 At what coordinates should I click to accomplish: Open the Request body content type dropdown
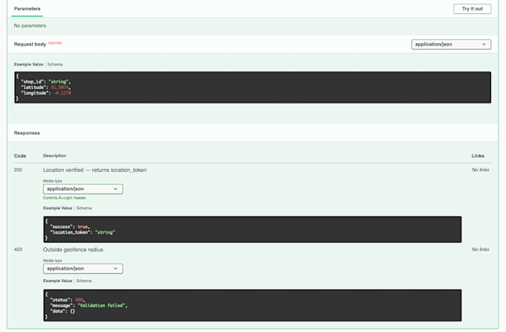click(451, 44)
